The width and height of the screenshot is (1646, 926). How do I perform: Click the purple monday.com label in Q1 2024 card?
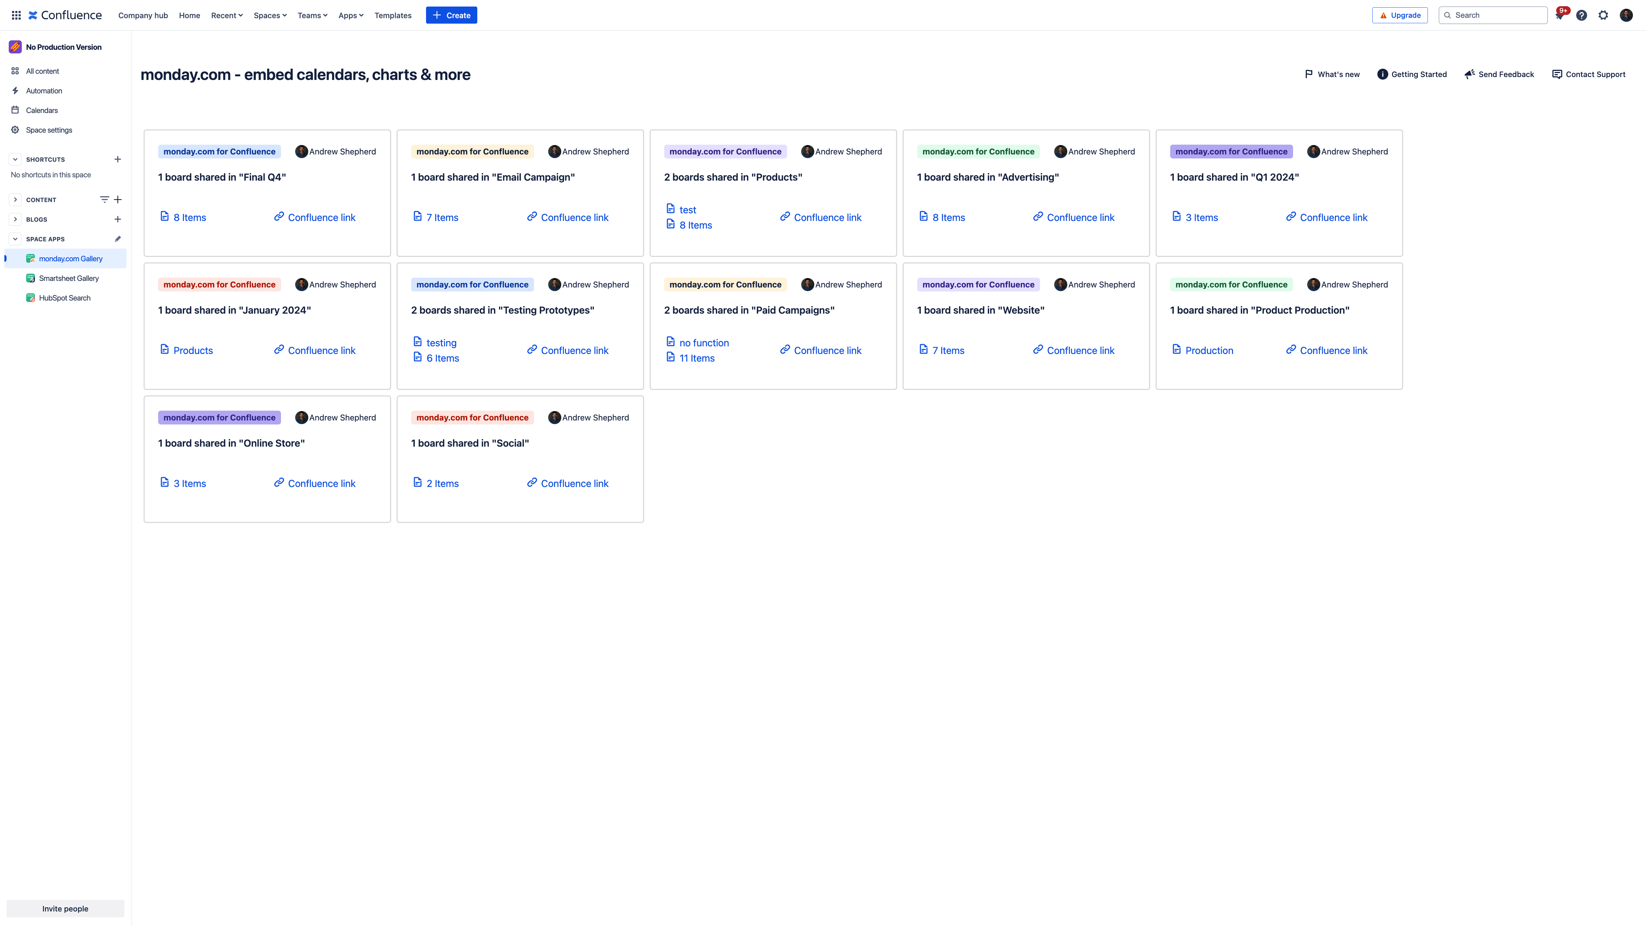(1231, 151)
